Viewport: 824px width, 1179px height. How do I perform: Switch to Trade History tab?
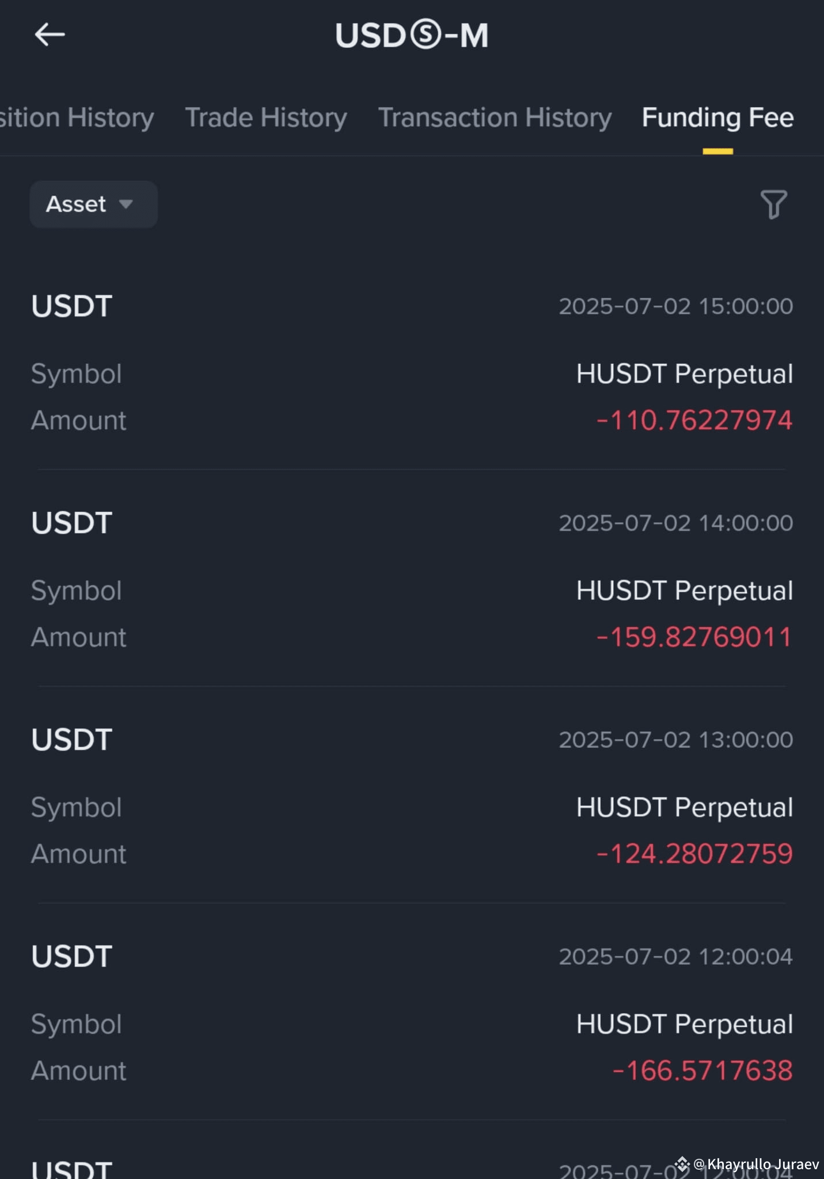(266, 117)
